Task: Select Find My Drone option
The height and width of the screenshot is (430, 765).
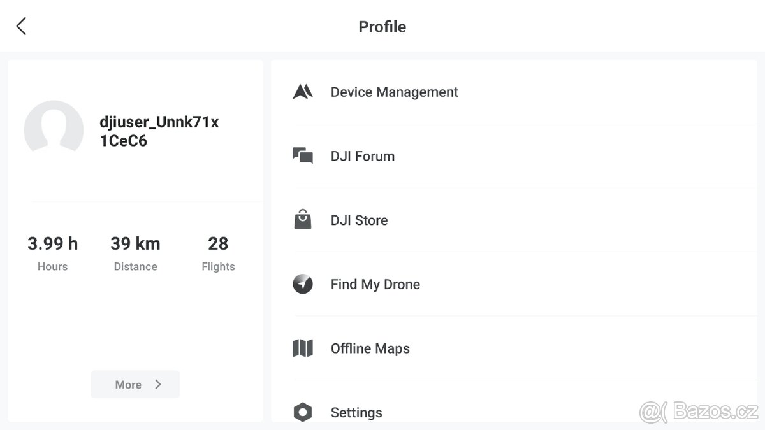Action: coord(514,284)
